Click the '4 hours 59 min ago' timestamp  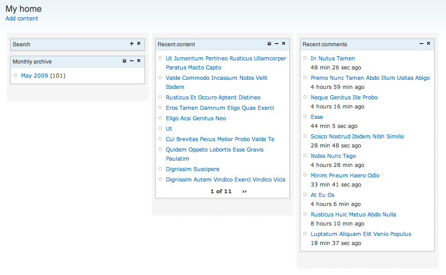pyautogui.click(x=337, y=87)
